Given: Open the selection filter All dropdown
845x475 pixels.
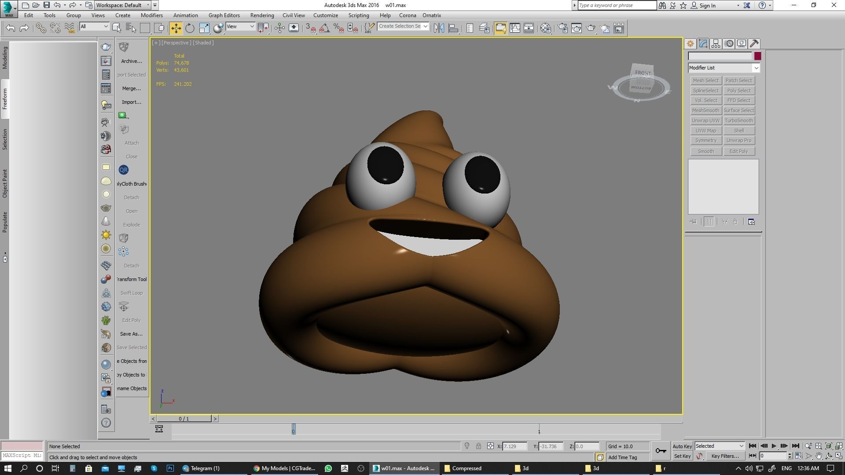Looking at the screenshot, I should pyautogui.click(x=94, y=26).
